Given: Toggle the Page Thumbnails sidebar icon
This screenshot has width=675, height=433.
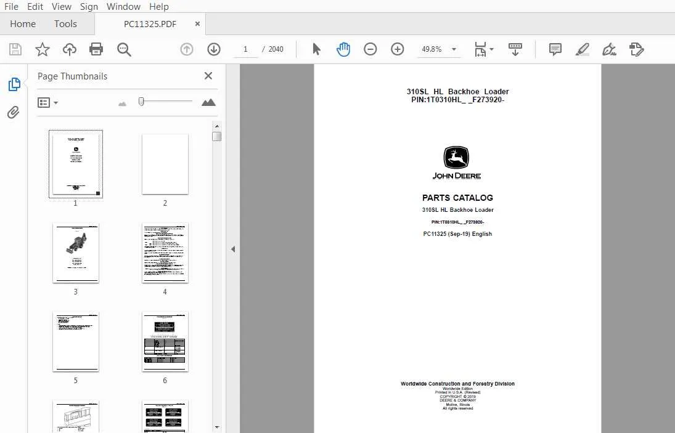Looking at the screenshot, I should (x=14, y=84).
